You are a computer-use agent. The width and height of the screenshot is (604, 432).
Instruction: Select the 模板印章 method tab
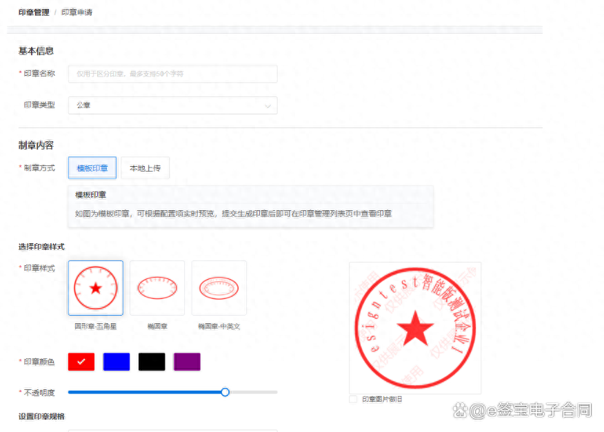[92, 168]
